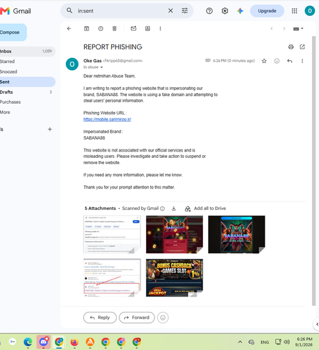Open the red SABANA88 login screenshot attachment
Viewport: 319px width, 350px height.
coord(174,234)
